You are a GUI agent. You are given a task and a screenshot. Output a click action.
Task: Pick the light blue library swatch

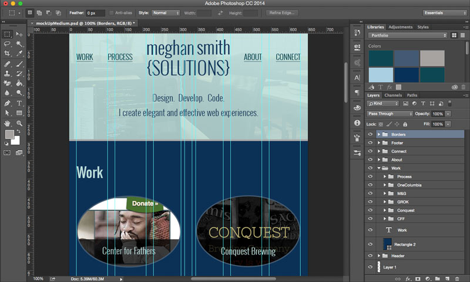[381, 75]
